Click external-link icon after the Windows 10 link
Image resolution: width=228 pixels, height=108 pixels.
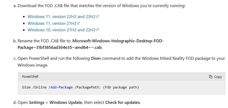point(98,30)
